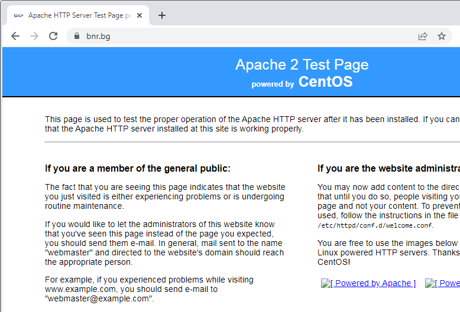
Task: Click the "powered by" banner text
Action: point(273,84)
